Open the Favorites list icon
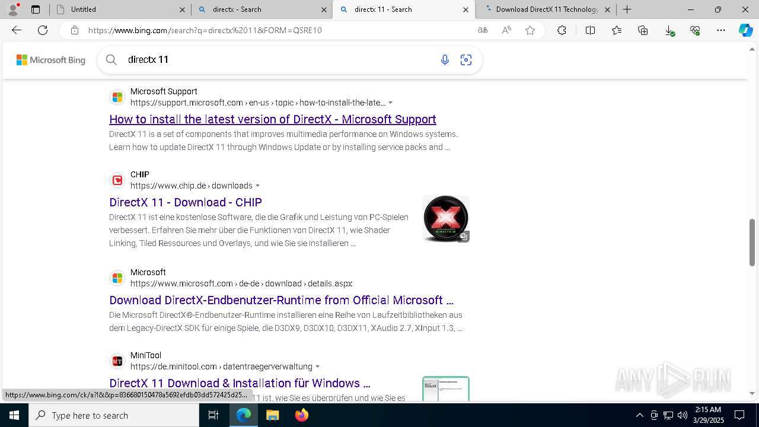 click(x=617, y=30)
